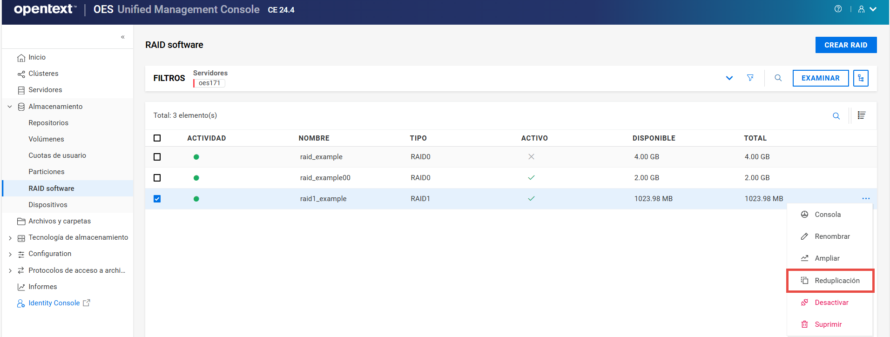Collapse the Almacenamiento tree section

[x=10, y=107]
